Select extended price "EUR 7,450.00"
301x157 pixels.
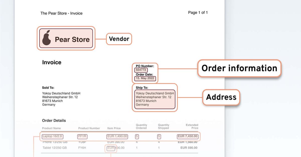click(188, 136)
